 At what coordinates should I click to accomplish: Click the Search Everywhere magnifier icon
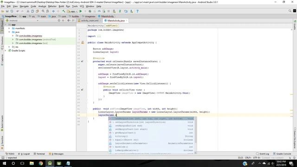click(290, 11)
